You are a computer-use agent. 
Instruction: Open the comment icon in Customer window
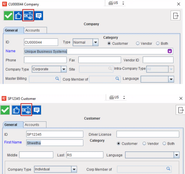[36, 110]
